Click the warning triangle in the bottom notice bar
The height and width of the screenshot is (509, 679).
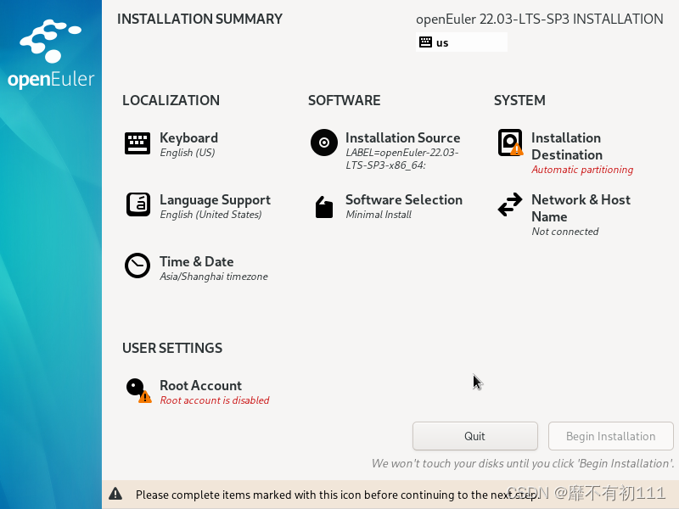115,494
